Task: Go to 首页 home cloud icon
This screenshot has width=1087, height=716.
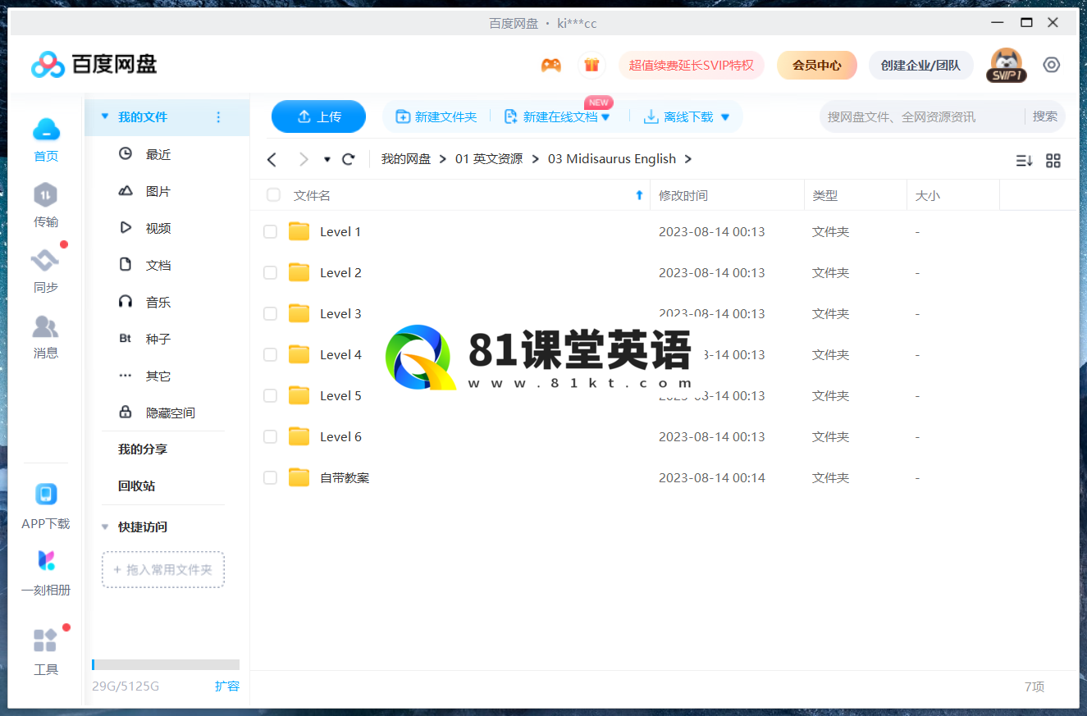Action: [x=46, y=130]
